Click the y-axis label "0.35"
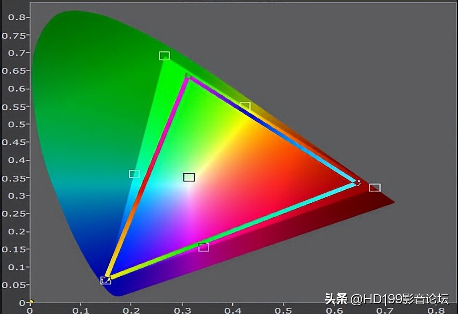The height and width of the screenshot is (314, 458). [x=14, y=178]
